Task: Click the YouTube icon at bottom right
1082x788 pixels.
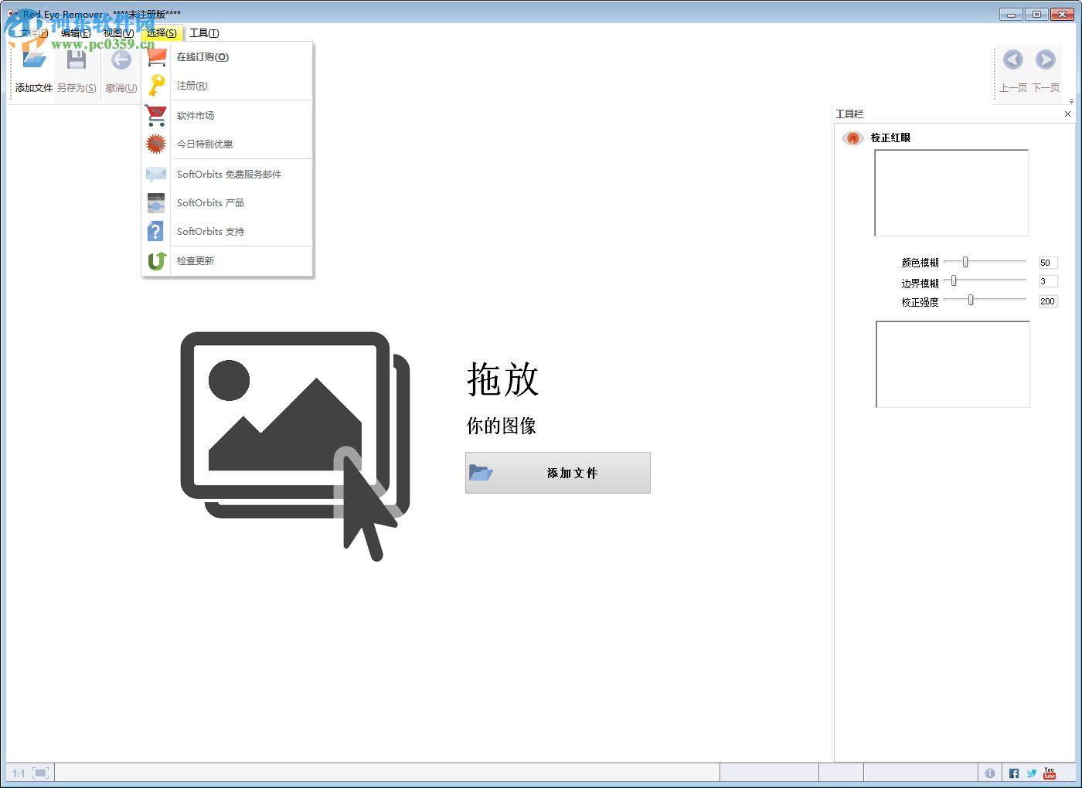Action: (1049, 773)
